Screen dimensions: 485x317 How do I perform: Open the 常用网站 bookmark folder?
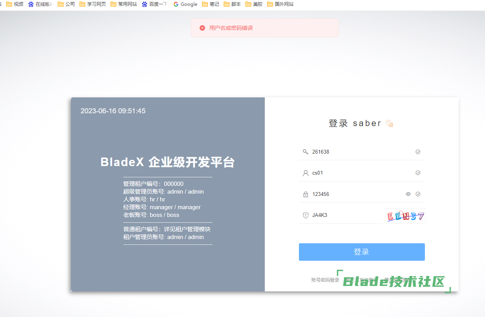click(124, 4)
